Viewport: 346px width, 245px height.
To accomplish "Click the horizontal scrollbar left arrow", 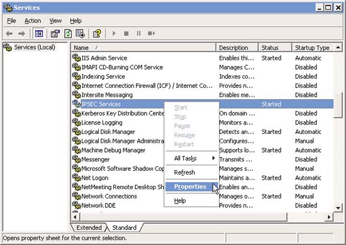I will (75, 217).
